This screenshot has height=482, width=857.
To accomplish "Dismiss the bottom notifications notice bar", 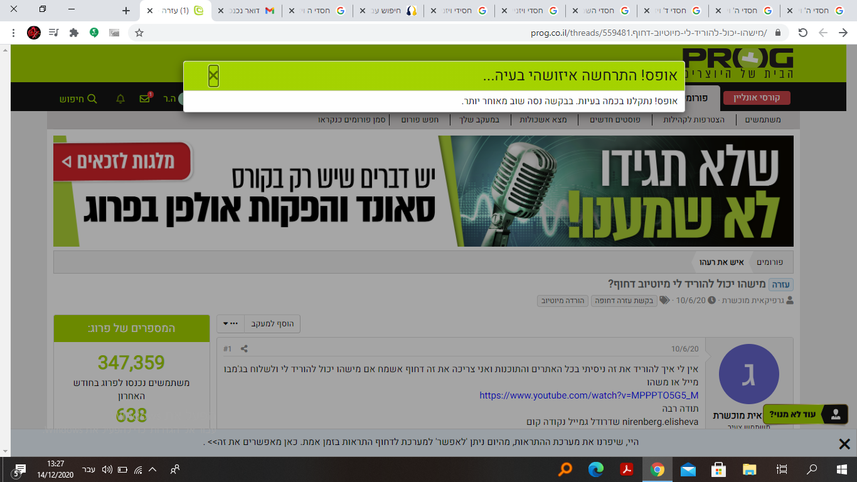I will pos(844,444).
